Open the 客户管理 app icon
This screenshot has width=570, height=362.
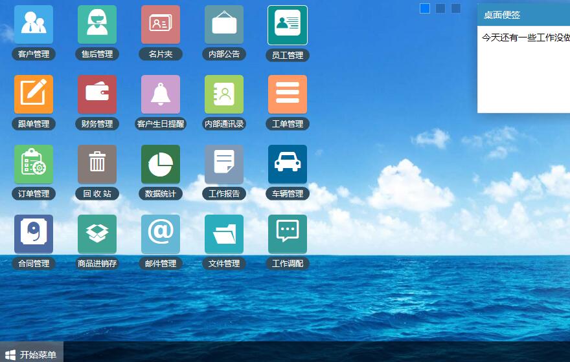click(34, 25)
